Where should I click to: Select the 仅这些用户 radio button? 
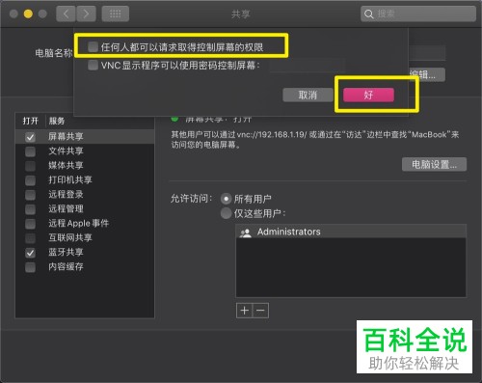(x=226, y=213)
